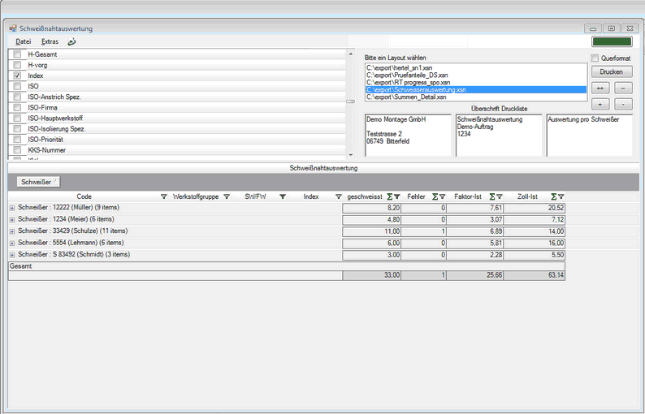Open the Zoll-Ist column filter icon

tap(561, 196)
